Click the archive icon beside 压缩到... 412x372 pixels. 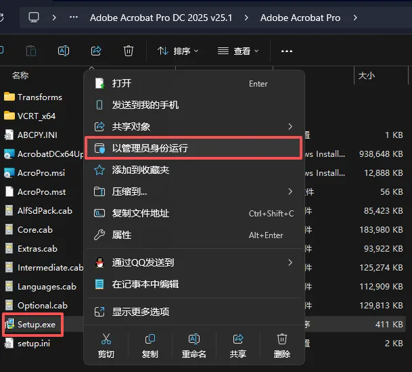coord(99,191)
